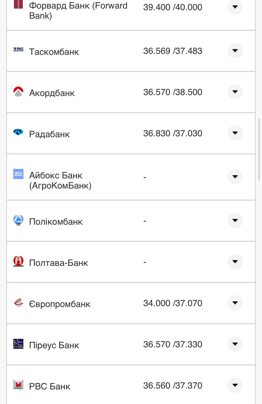262x404 pixels.
Task: Click the Акордбанк red logo icon
Action: pos(18,91)
